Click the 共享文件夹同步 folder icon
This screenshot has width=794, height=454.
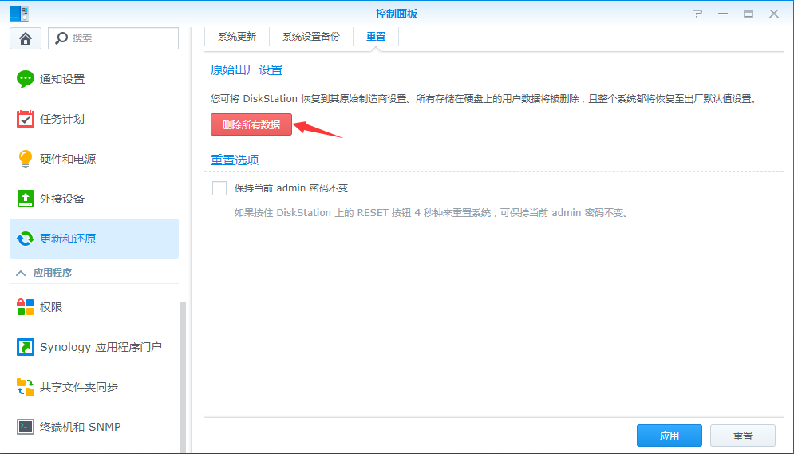point(26,387)
